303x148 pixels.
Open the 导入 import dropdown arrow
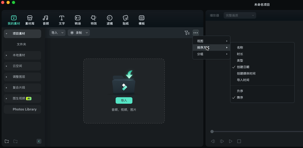click(x=63, y=33)
